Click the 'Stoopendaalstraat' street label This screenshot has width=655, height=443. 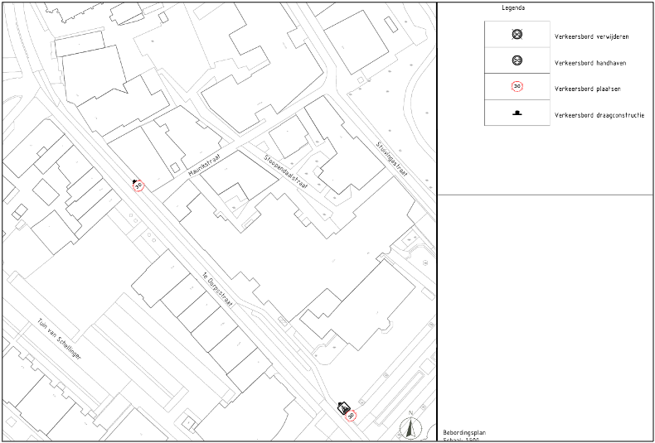coord(286,172)
